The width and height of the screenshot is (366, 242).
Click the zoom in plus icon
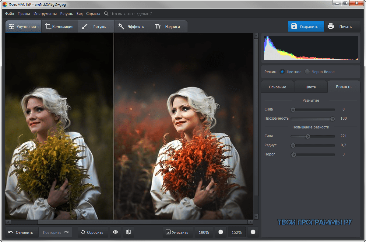253,232
